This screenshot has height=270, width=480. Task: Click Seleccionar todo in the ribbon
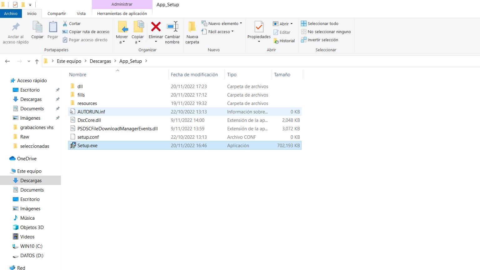(x=320, y=23)
